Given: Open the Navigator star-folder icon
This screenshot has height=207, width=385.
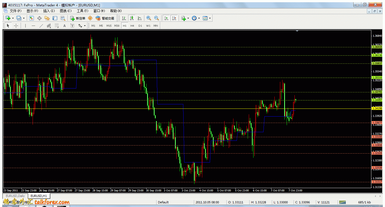Looking at the screenshot, I should coord(47,18).
